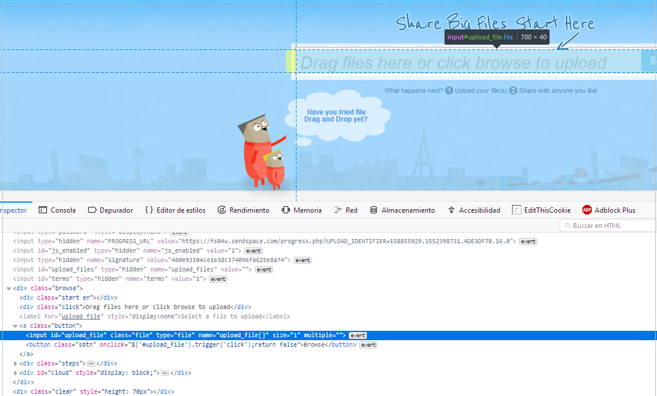The image size is (657, 396).
Task: Click event badge on the sbtn button line
Action: tap(368, 345)
